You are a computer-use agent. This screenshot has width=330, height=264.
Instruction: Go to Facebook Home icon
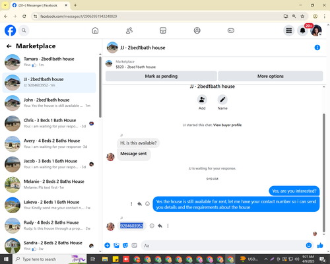(95, 30)
